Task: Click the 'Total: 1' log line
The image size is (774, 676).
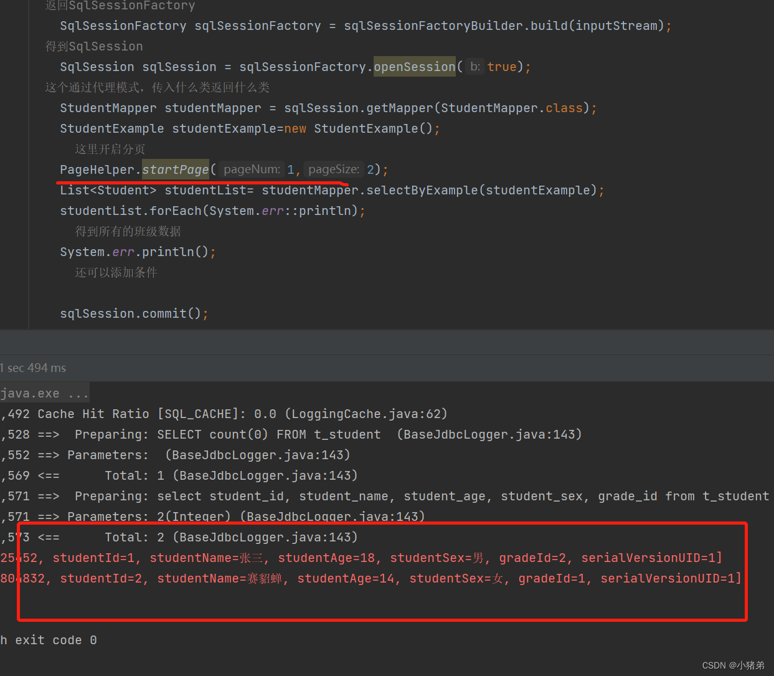Action: (179, 475)
